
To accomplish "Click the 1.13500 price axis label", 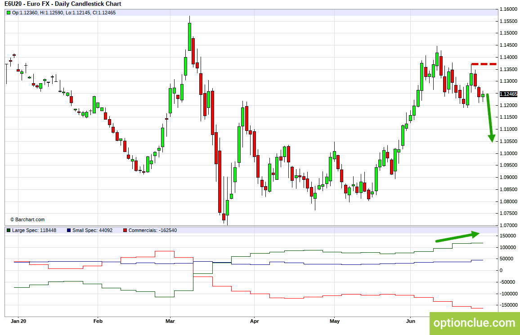I will coord(508,69).
